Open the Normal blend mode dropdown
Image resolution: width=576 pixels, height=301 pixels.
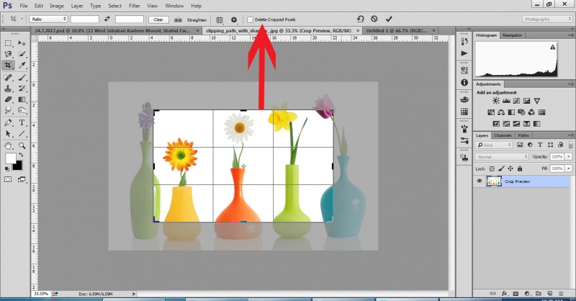tap(502, 156)
